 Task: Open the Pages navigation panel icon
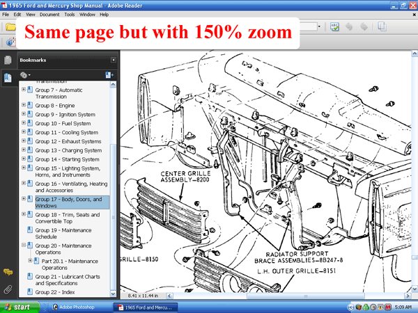coord(8,60)
